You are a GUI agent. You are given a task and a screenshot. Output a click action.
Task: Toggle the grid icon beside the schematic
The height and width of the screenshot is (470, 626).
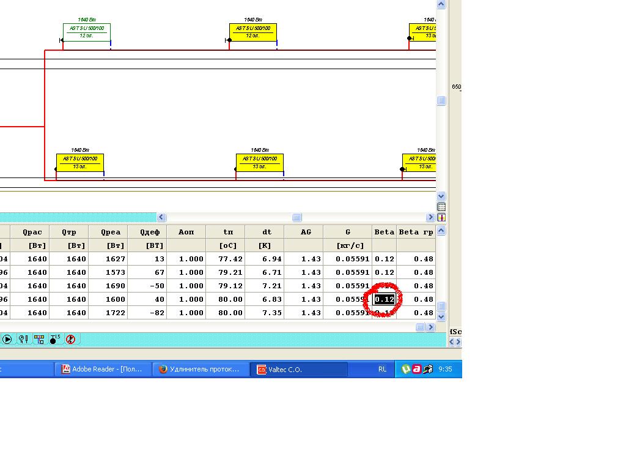coord(441,207)
